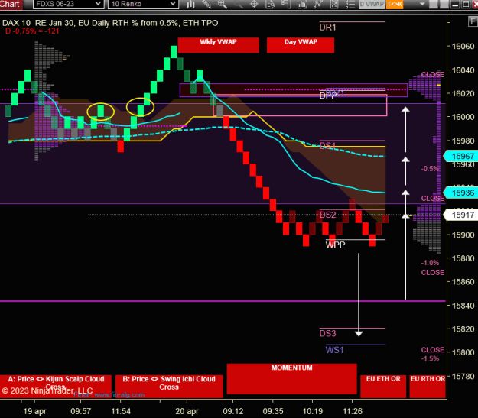This screenshot has height=418, width=478.
Task: Click the Day VWAP red button
Action: (x=301, y=45)
